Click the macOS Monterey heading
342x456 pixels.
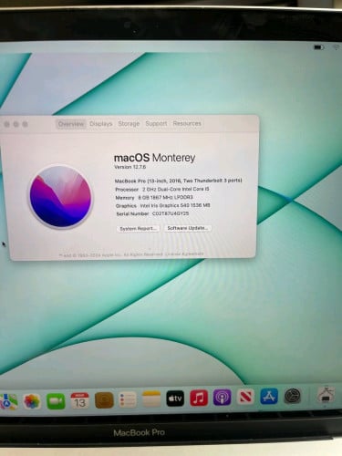pos(154,158)
